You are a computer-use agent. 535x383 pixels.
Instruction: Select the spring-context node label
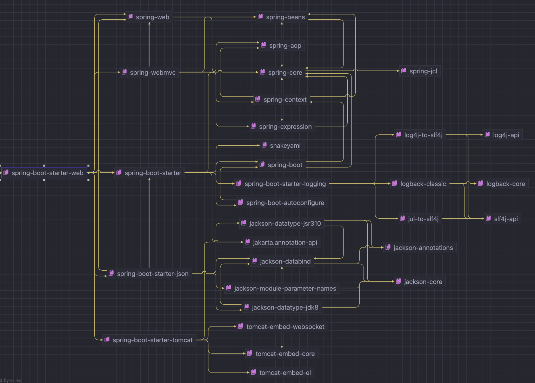click(x=285, y=100)
